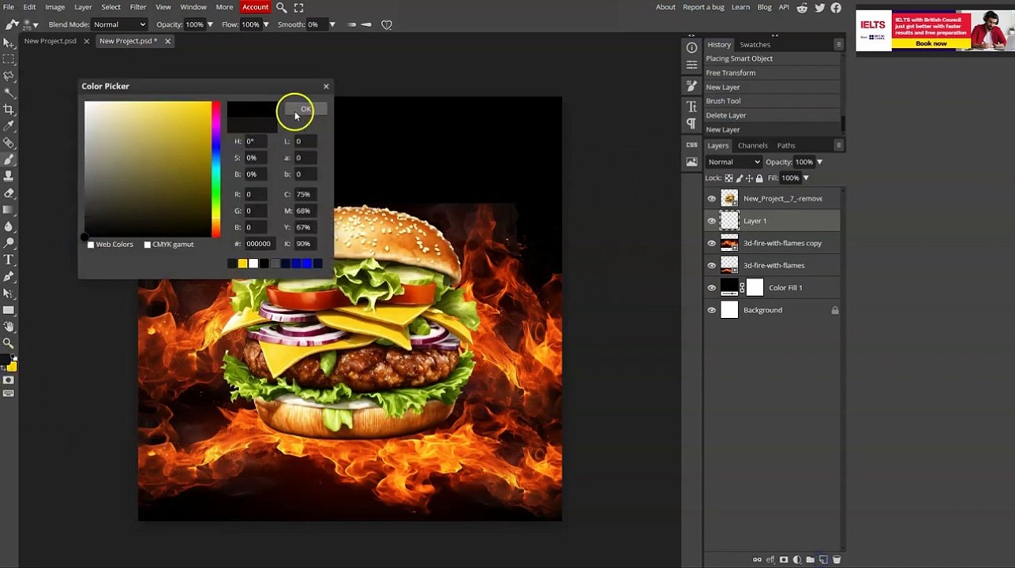Select the Eraser tool
Viewport: 1015px width, 568px height.
pyautogui.click(x=9, y=192)
